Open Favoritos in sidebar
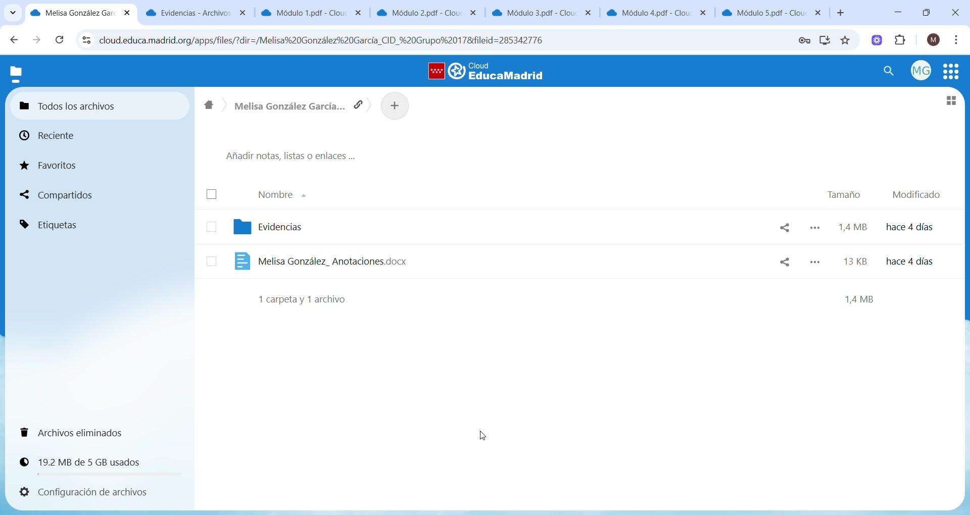Viewport: 970px width, 515px height. click(100, 165)
